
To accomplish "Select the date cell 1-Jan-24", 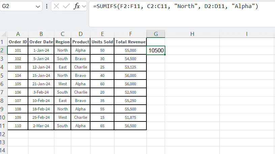I will point(41,50).
